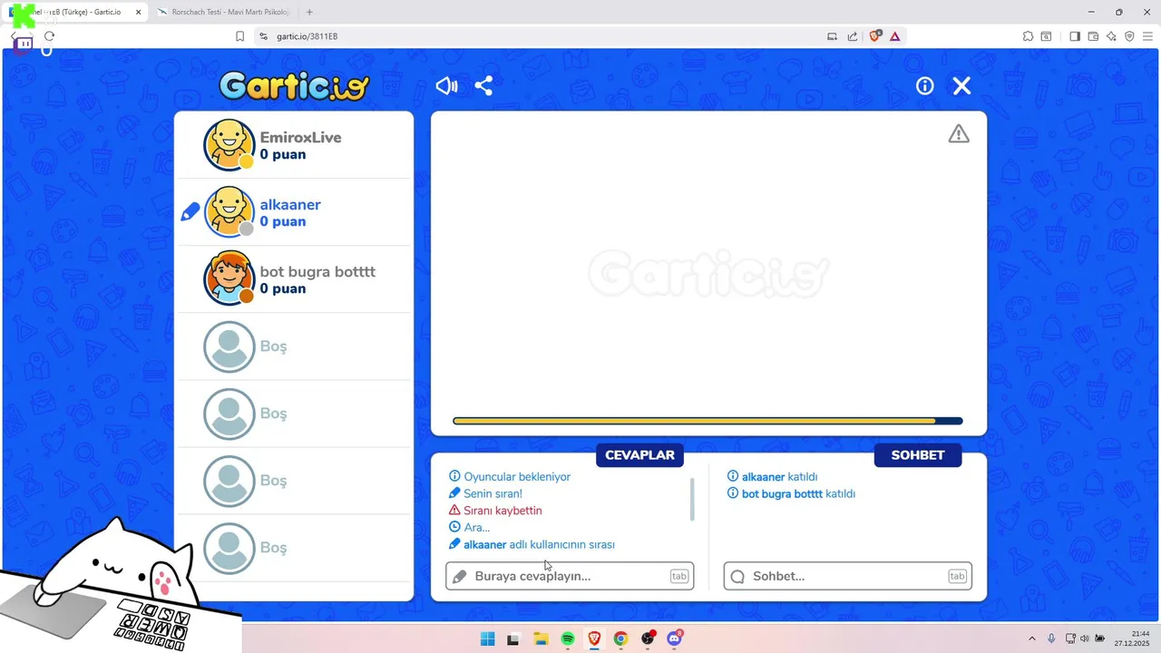Toggle the browser sidebar panel

pyautogui.click(x=1075, y=36)
